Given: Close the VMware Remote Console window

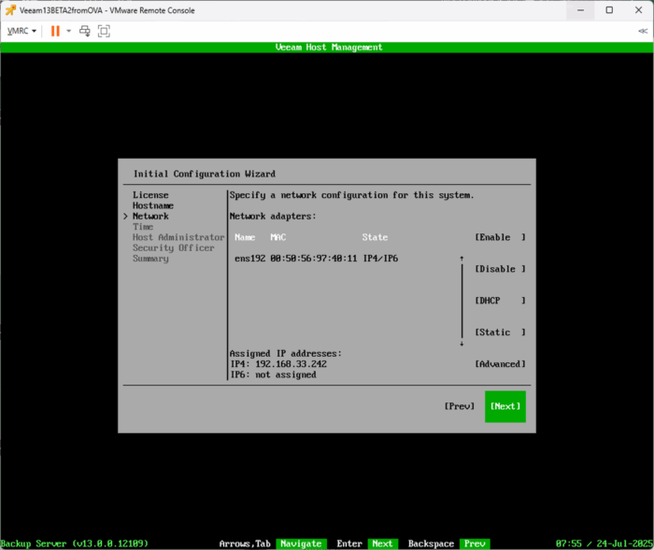Looking at the screenshot, I should 638,10.
